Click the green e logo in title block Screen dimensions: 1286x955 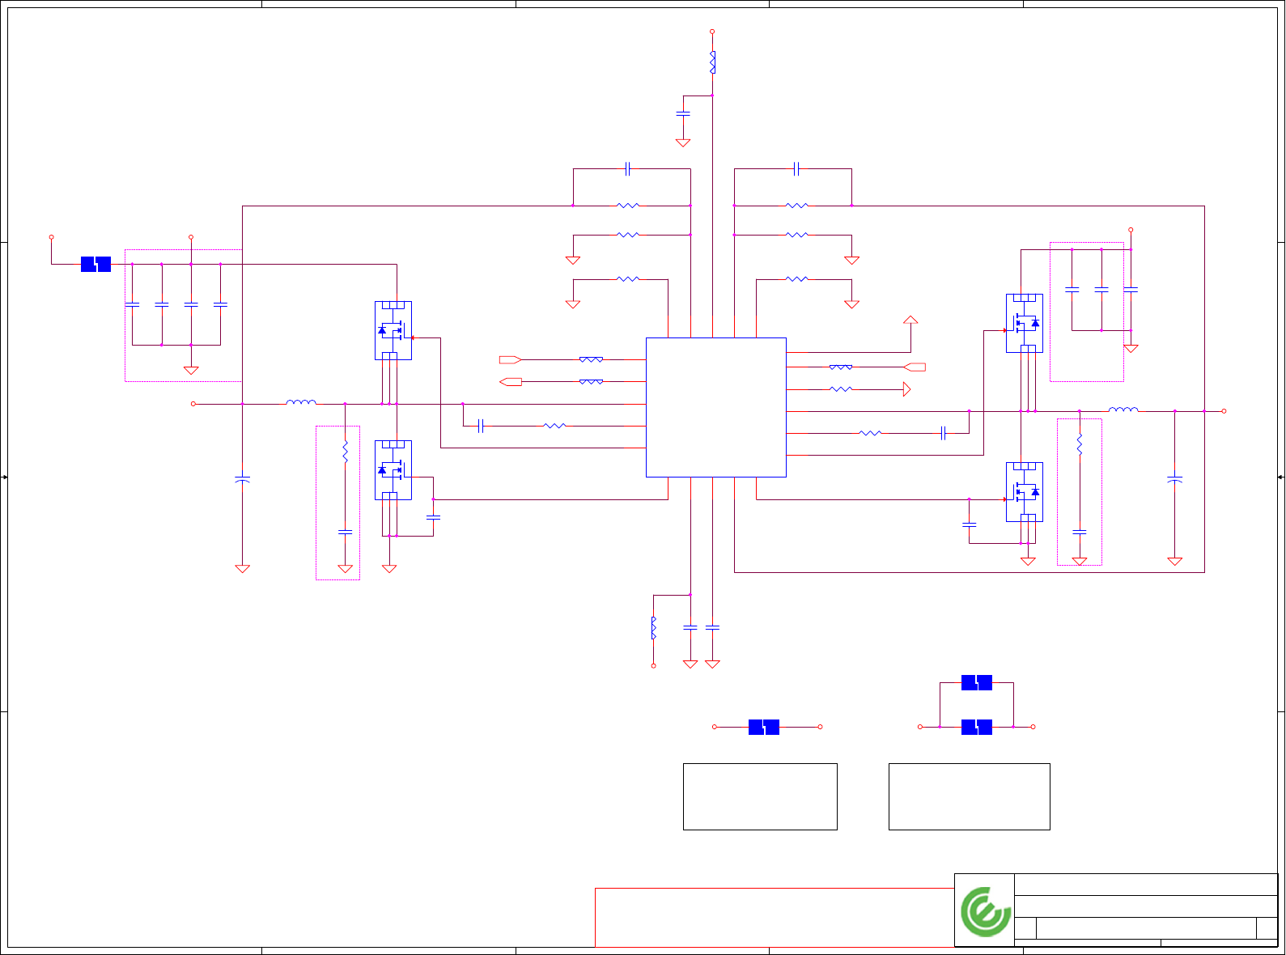(x=986, y=911)
